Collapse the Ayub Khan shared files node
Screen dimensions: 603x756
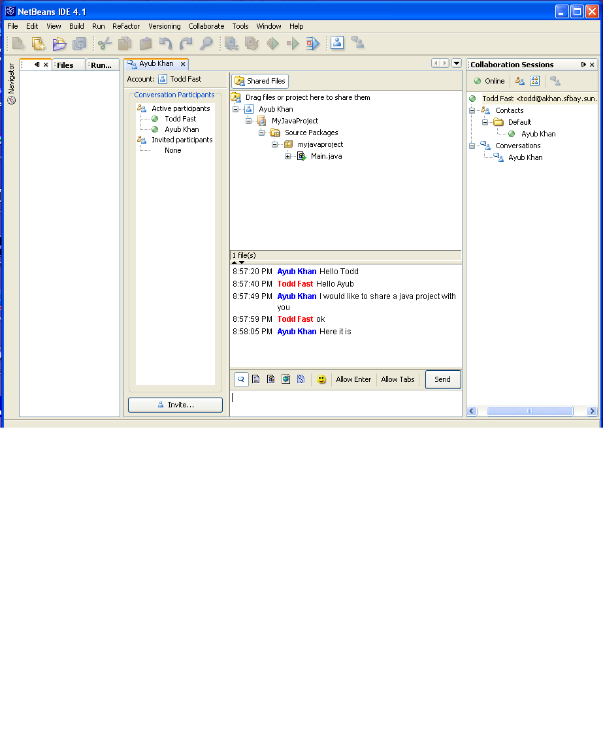(235, 109)
